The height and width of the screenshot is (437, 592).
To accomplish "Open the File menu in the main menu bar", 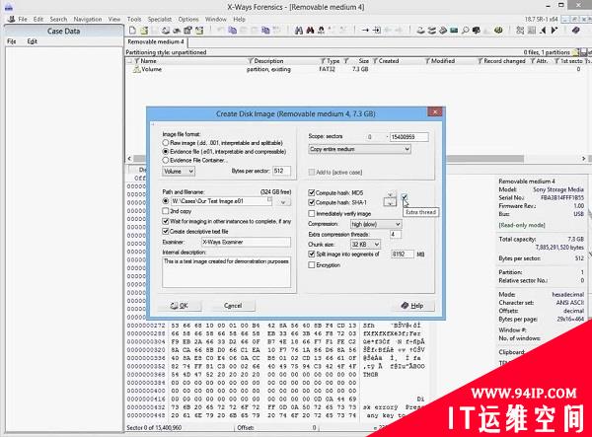I will [x=23, y=19].
